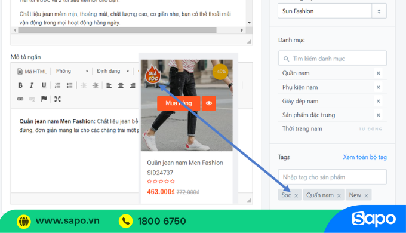Increase indent in the editor
The width and height of the screenshot is (406, 233).
(96, 85)
